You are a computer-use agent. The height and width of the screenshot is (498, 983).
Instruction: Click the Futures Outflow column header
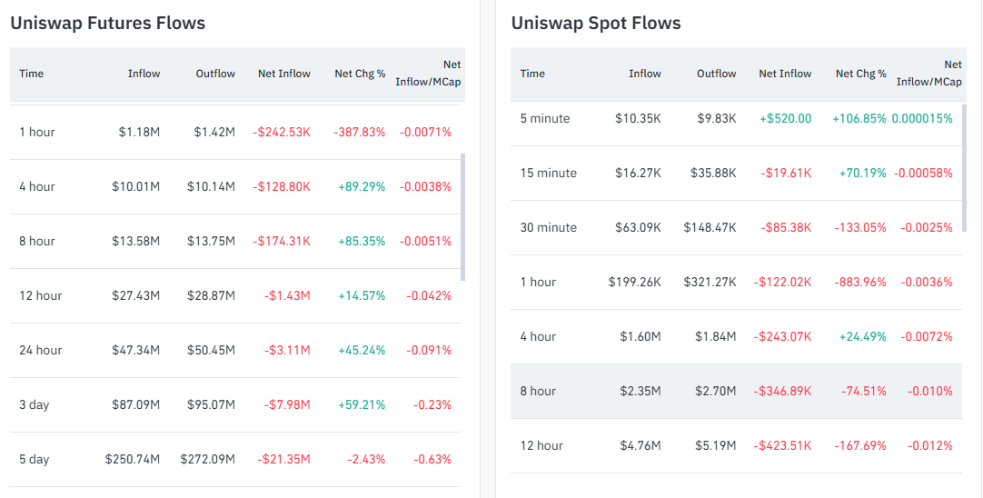215,74
